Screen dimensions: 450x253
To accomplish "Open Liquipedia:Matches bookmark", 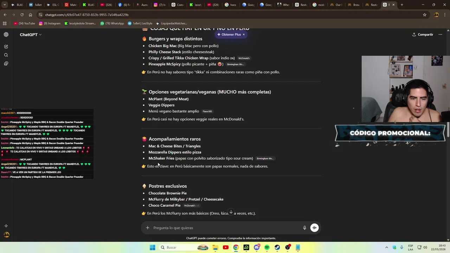I will (x=172, y=24).
